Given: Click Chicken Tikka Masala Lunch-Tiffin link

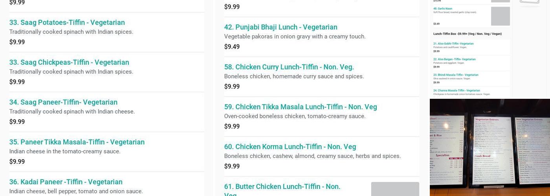Looking at the screenshot, I should 300,107.
